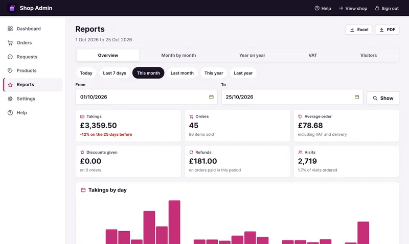Screen dimensions: 409x244
Task: Click the £181.00 refunds value
Action: 202,161
